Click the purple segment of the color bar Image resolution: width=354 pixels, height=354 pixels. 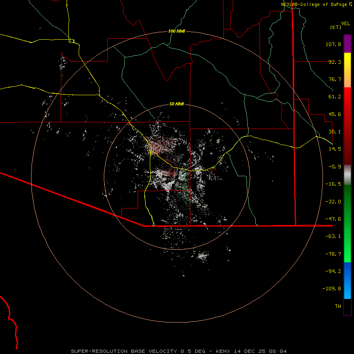[347, 44]
